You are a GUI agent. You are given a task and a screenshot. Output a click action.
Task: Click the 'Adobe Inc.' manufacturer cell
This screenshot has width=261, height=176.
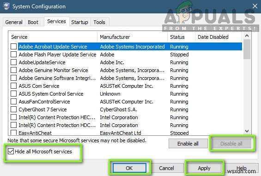(x=112, y=62)
